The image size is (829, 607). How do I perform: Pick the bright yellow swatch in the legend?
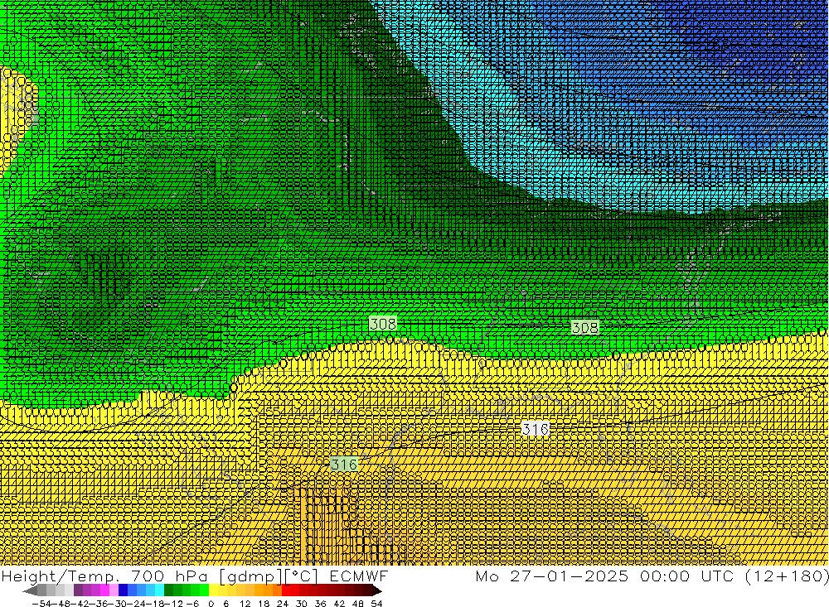[x=214, y=591]
